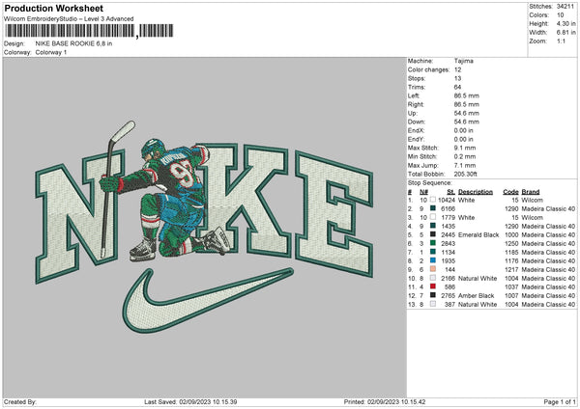Click the Left value 86.5 mm
580x409 pixels.
pos(467,95)
